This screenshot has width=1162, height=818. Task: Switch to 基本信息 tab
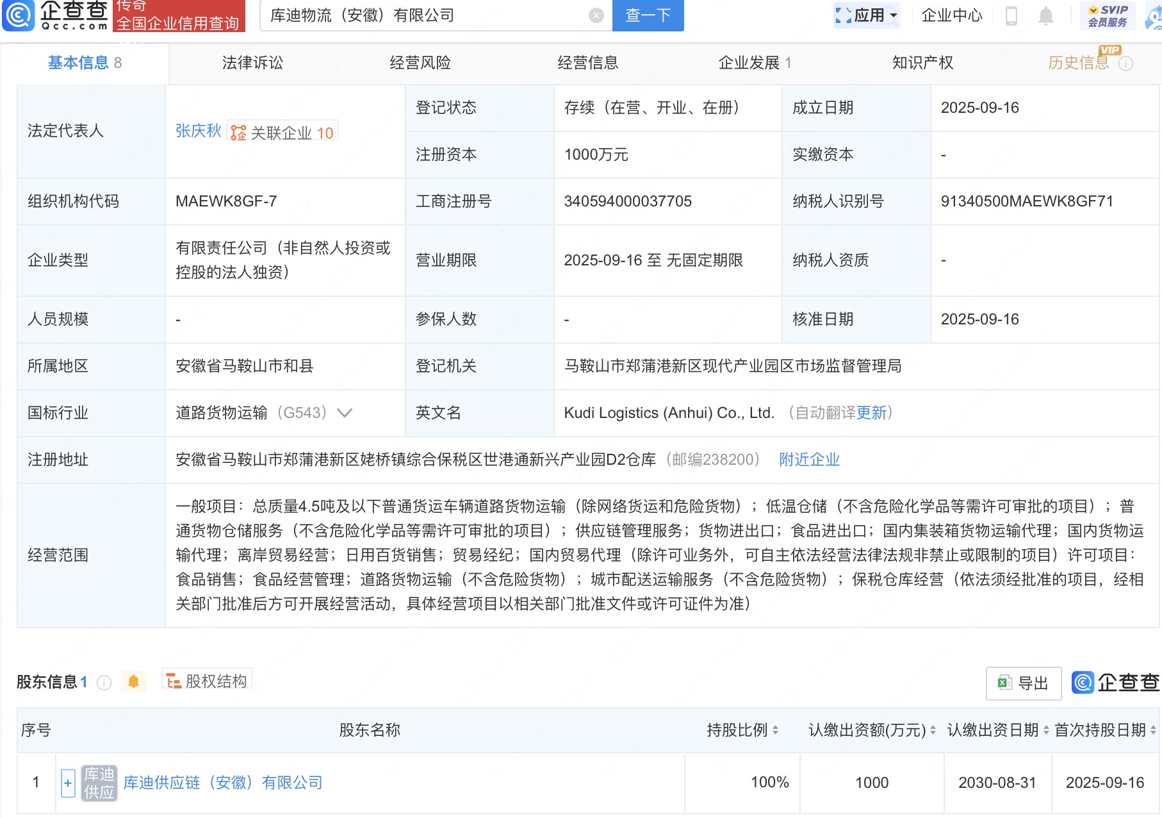click(85, 63)
